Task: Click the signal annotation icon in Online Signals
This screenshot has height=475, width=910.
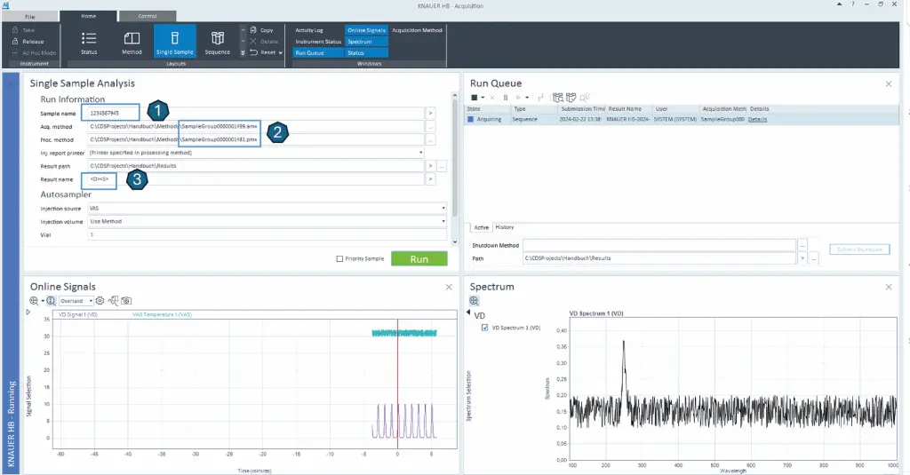Action: [113, 301]
